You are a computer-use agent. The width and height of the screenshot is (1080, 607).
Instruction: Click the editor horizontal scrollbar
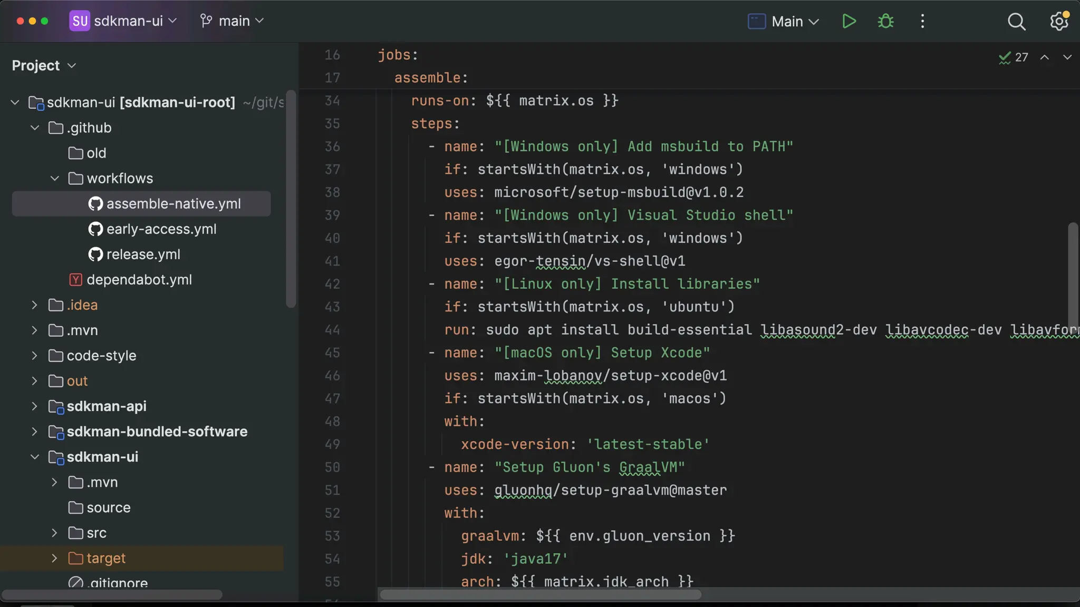click(541, 594)
